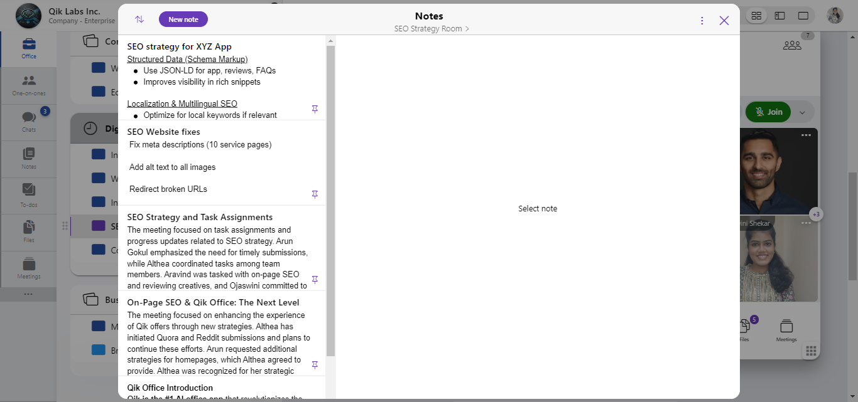Expand the dropdown arrow next to Join

pos(802,112)
